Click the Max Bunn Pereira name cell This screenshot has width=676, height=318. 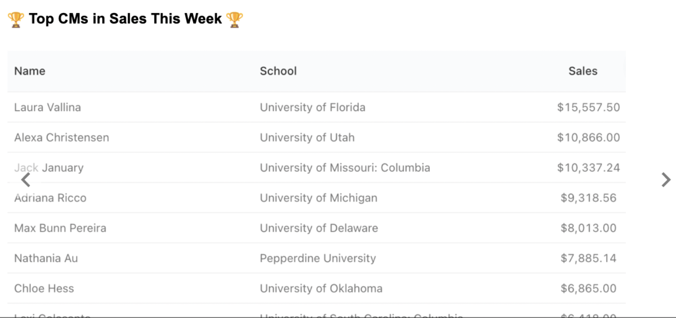point(60,228)
